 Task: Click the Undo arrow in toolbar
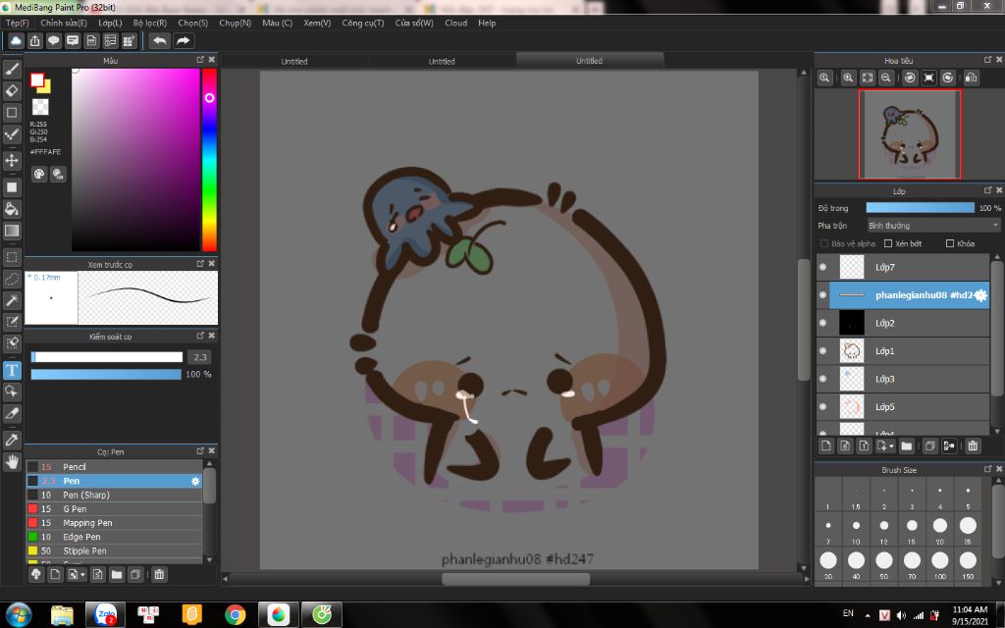(x=160, y=41)
